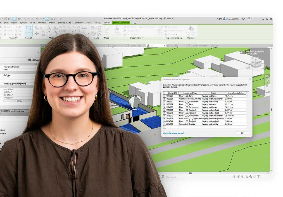
Task: Open the Excavate dropdown arrow
Action: point(177,34)
